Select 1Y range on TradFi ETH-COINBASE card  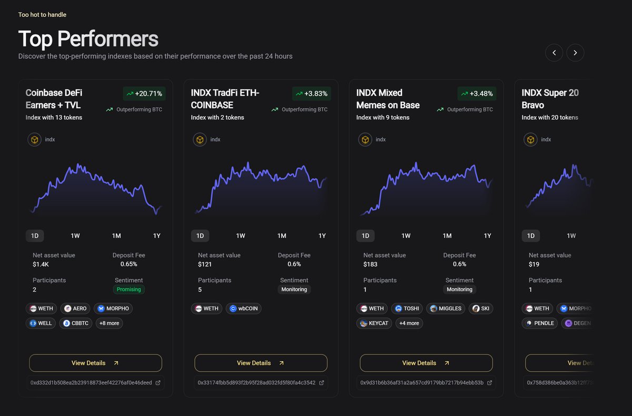322,236
